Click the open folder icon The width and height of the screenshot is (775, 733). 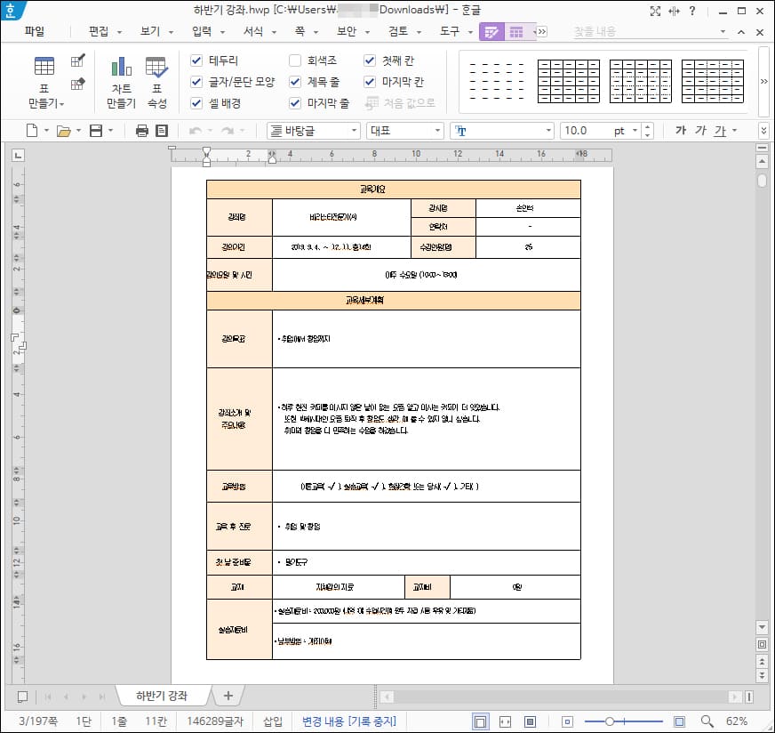(x=63, y=131)
